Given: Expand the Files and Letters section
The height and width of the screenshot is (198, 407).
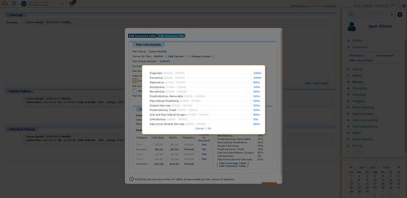Looking at the screenshot, I should tap(365, 120).
